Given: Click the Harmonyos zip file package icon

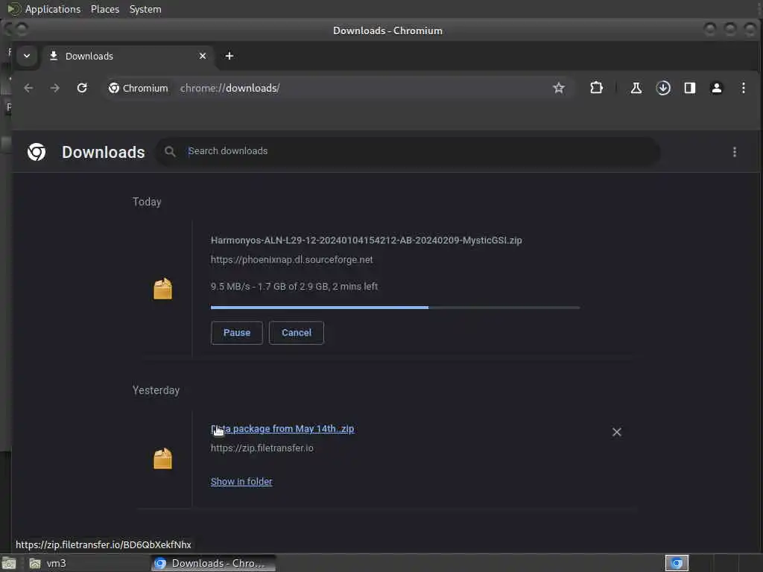Looking at the screenshot, I should (163, 288).
